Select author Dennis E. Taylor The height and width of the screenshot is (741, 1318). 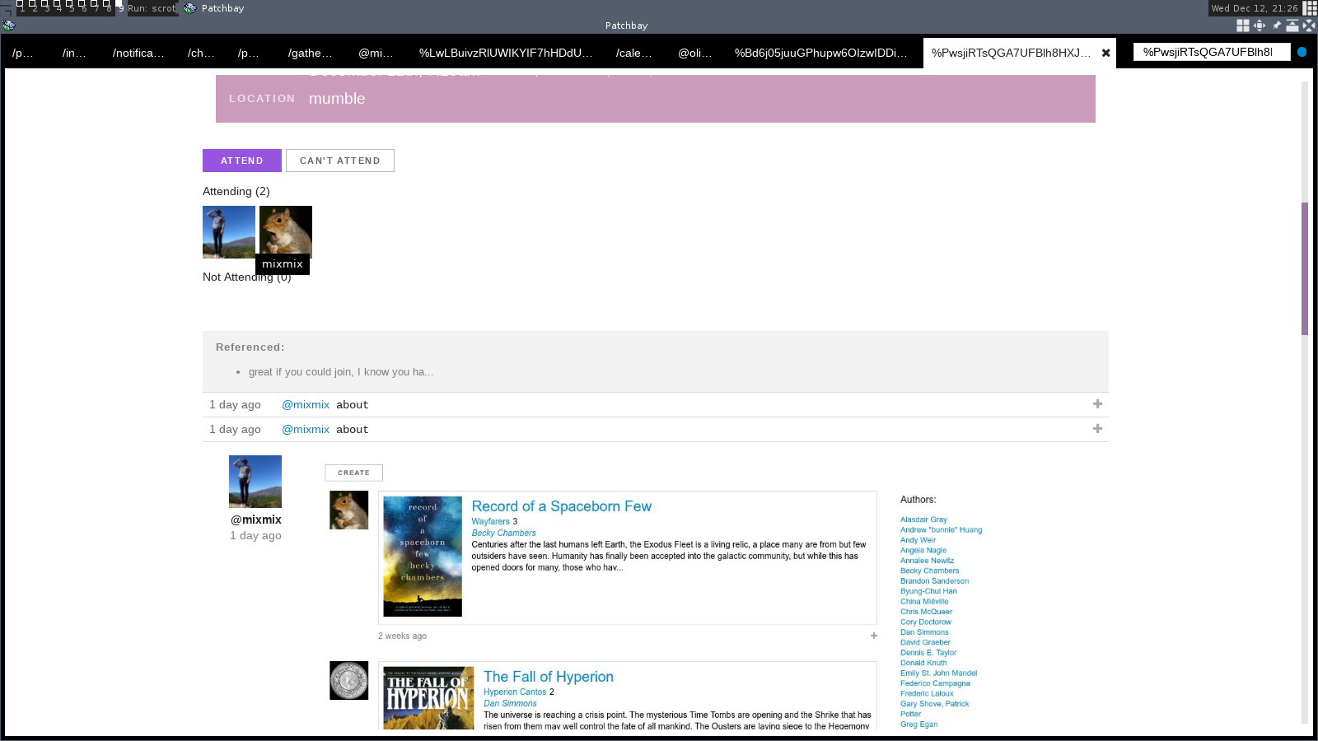pyautogui.click(x=928, y=653)
